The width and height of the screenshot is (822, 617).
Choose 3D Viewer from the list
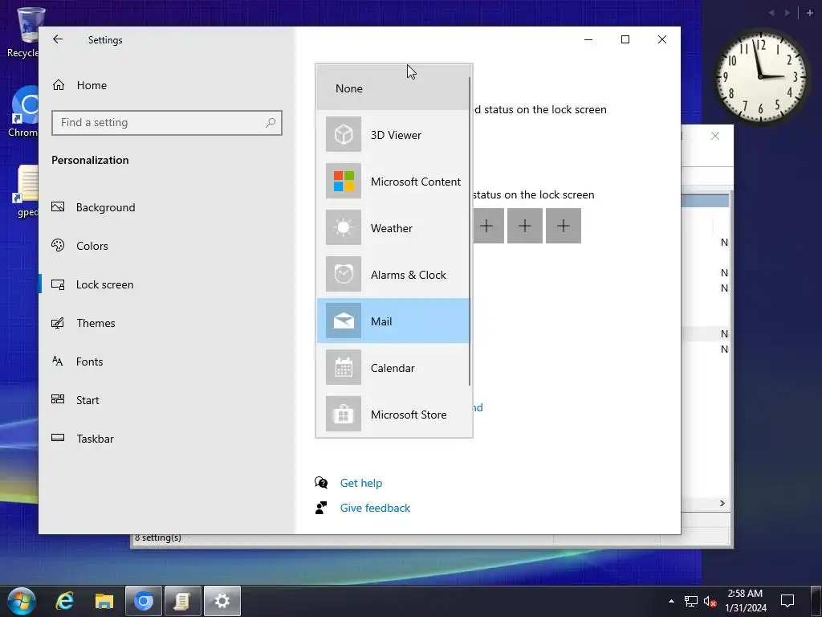coord(393,135)
